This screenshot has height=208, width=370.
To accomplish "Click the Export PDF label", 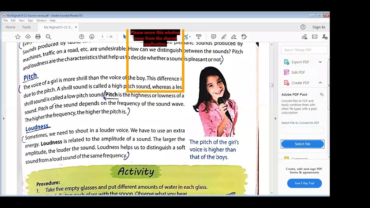I will [300, 62].
